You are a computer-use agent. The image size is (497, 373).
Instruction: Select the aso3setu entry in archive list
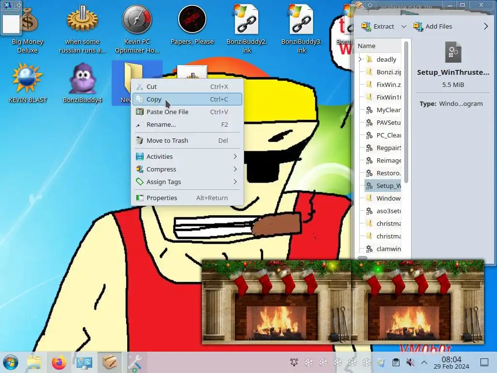tap(383, 211)
